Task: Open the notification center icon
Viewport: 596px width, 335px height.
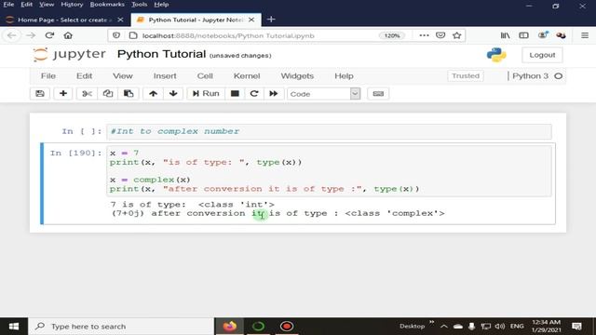Action: pos(576,327)
